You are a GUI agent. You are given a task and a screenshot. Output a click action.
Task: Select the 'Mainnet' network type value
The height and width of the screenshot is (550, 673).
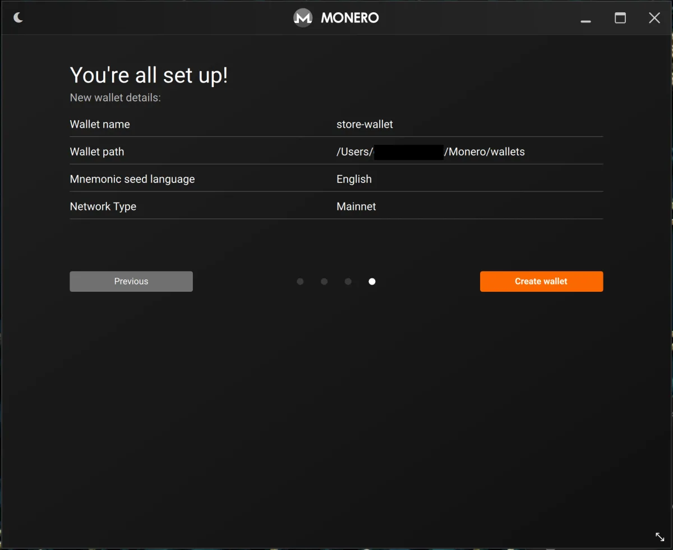tap(356, 207)
